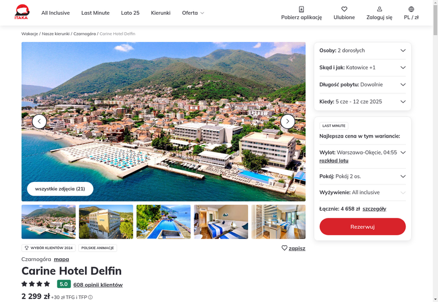The image size is (438, 302).
Task: Open the Pobierz aplikację download icon
Action: click(x=302, y=9)
